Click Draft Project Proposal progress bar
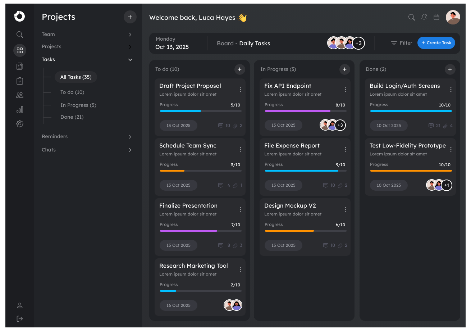Image resolution: width=471 pixels, height=331 pixels. pyautogui.click(x=201, y=111)
